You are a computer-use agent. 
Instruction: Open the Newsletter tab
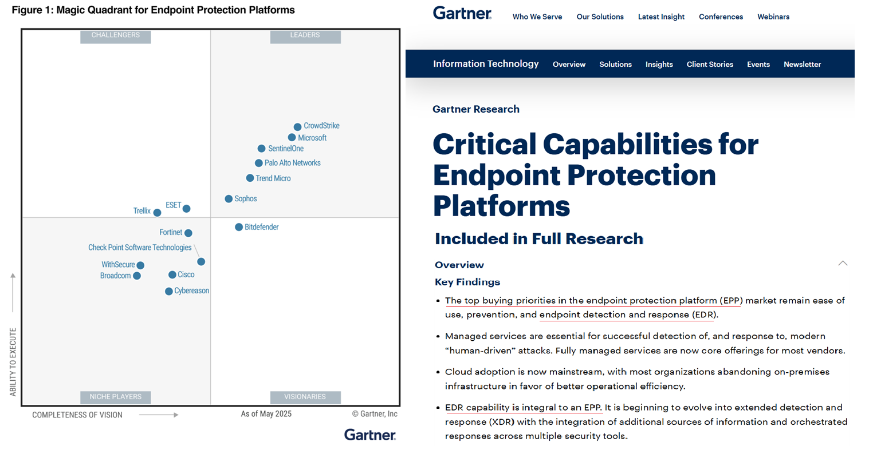802,65
